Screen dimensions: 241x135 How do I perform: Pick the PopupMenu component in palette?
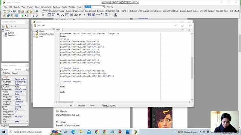(x=58, y=15)
